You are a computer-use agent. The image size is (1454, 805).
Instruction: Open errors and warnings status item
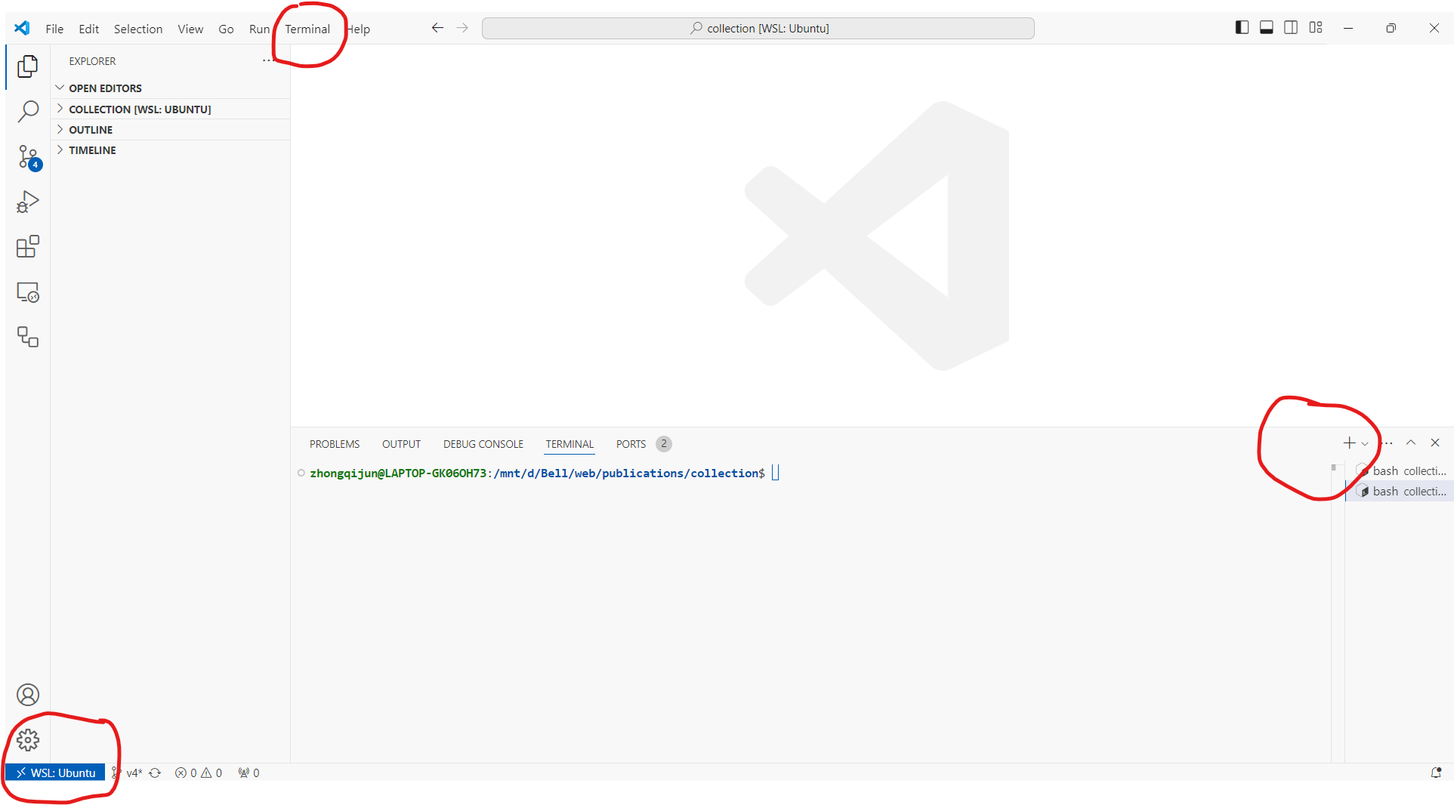click(x=199, y=773)
